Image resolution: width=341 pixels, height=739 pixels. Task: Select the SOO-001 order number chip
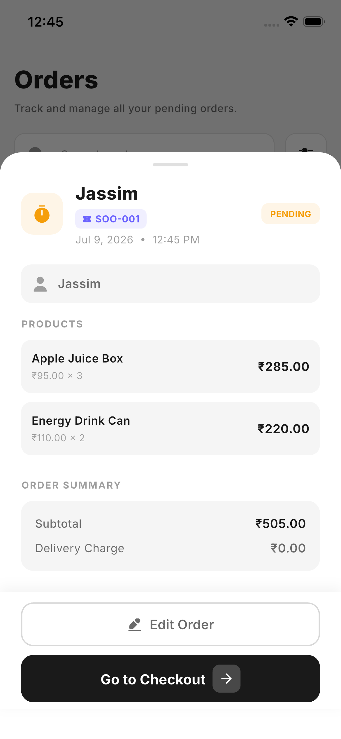(111, 219)
